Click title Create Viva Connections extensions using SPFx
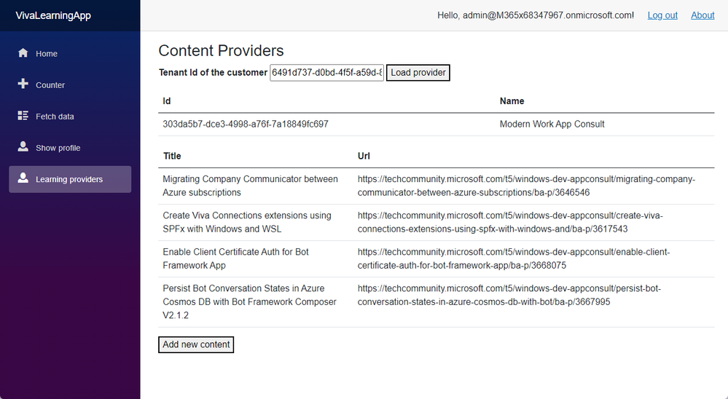 247,222
